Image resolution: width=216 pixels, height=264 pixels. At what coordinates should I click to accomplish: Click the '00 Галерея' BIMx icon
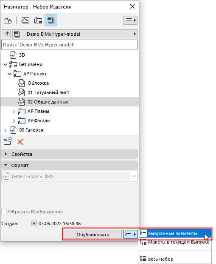point(13,130)
